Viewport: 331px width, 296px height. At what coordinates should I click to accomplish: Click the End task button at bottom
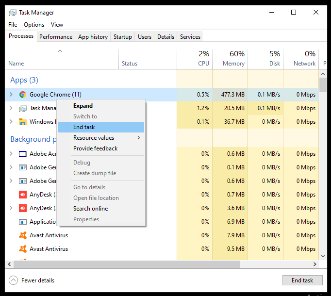click(302, 280)
